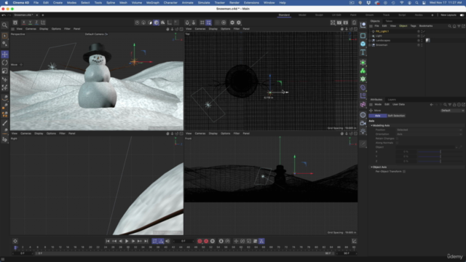466x262 pixels.
Task: Collapse the Object Axis section
Action: pyautogui.click(x=371, y=167)
